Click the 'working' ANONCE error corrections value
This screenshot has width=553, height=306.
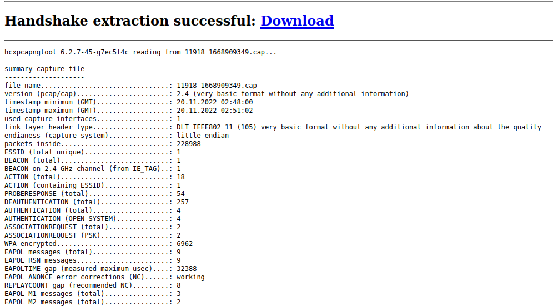(x=190, y=277)
